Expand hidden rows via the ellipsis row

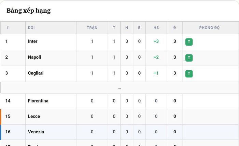click(119, 88)
